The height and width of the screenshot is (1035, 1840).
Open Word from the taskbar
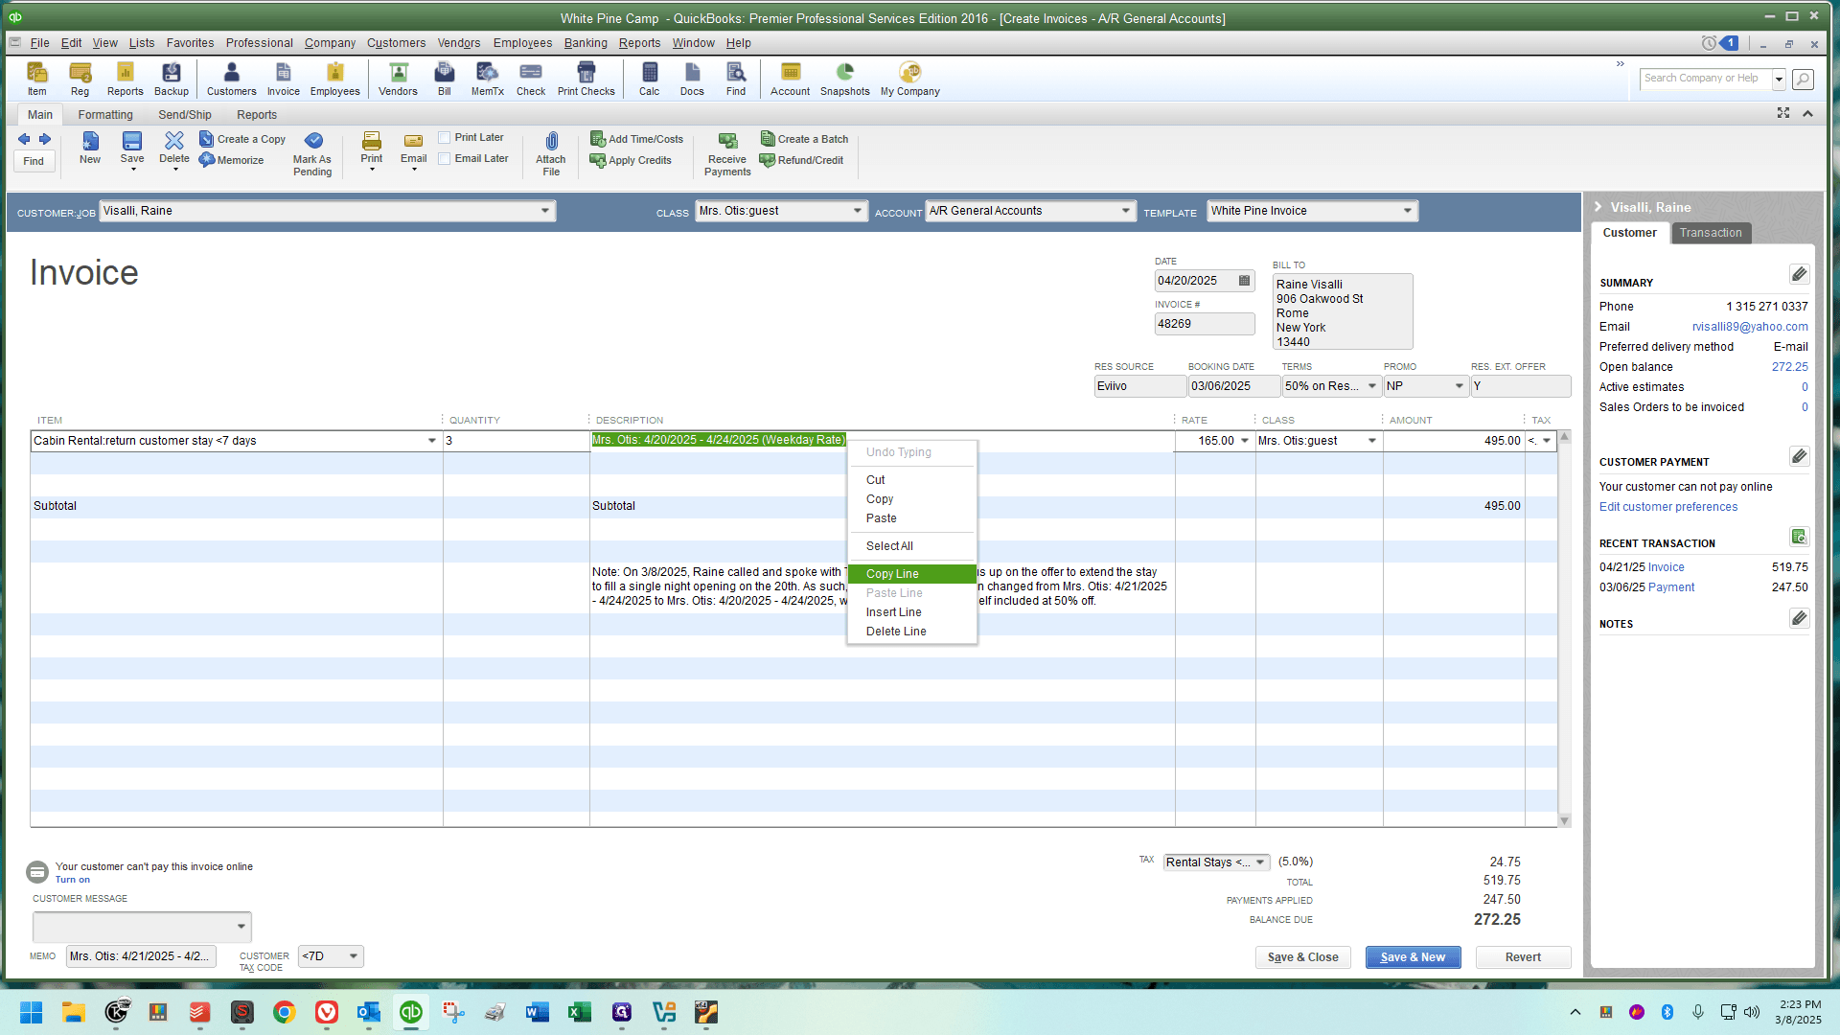coord(538,1012)
